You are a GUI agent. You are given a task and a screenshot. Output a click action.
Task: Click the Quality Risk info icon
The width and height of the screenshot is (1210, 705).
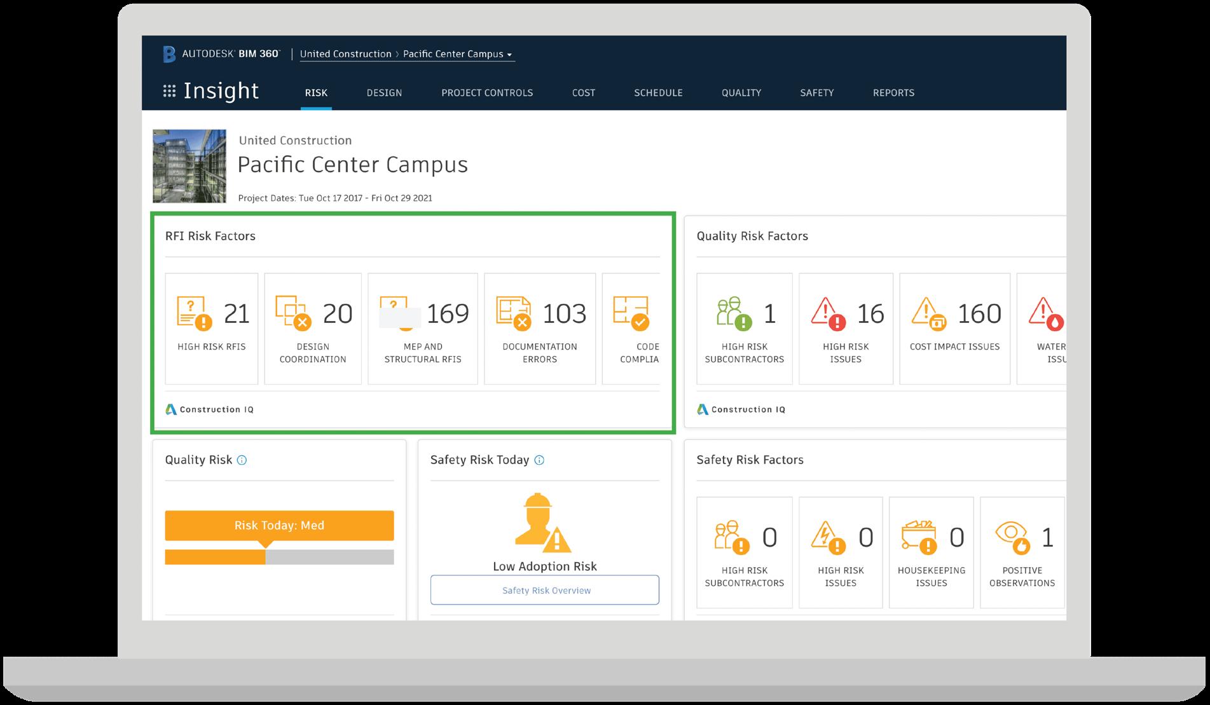click(x=242, y=460)
